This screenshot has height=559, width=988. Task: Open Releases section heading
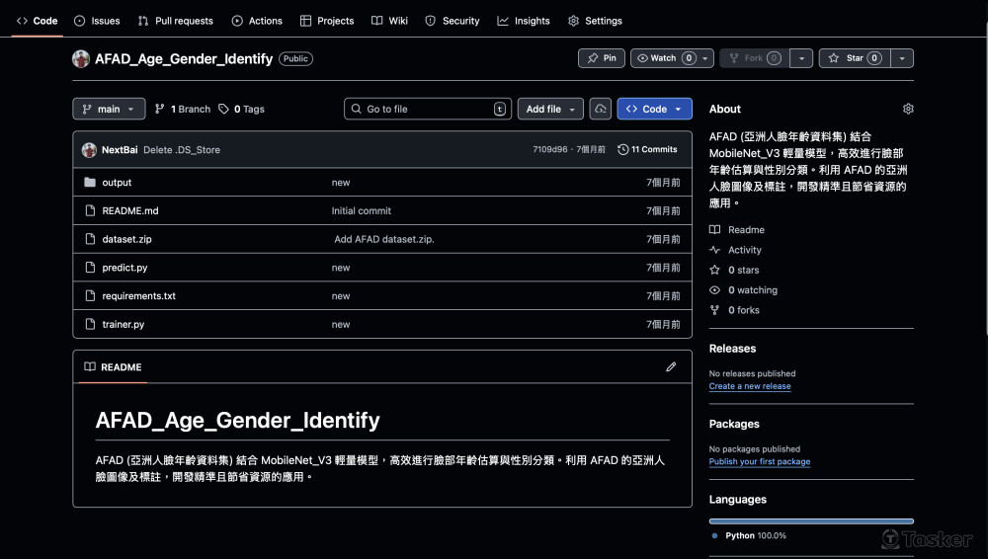coord(732,349)
